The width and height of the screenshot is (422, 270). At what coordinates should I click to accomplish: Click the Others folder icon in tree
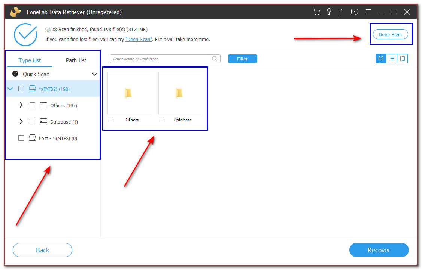43,105
